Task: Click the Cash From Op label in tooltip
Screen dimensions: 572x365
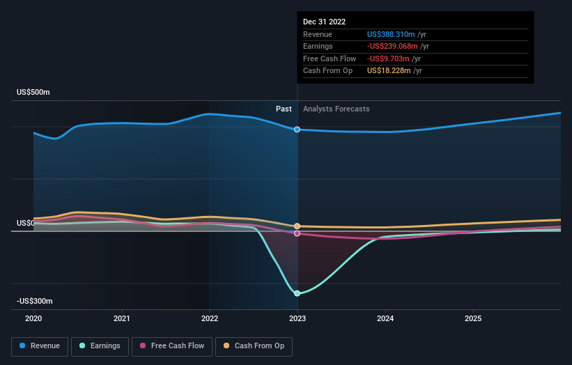Action: click(x=328, y=71)
